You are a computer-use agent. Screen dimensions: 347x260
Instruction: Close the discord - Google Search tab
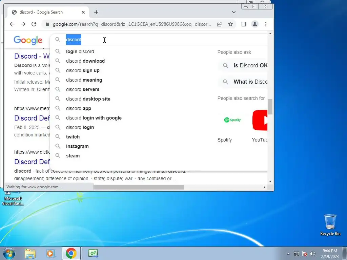83,12
